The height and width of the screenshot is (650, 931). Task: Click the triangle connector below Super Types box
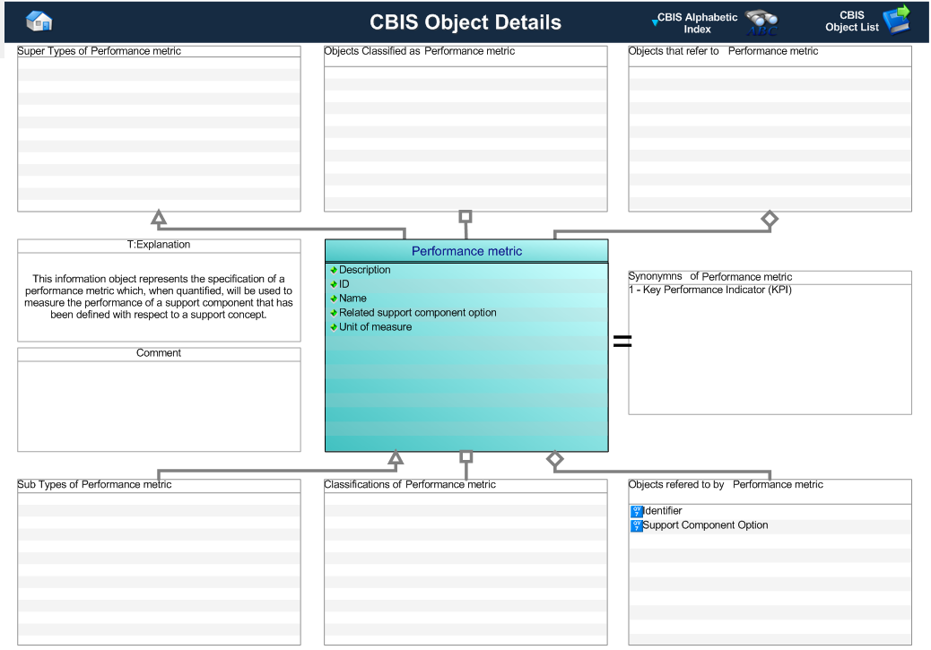tap(159, 217)
